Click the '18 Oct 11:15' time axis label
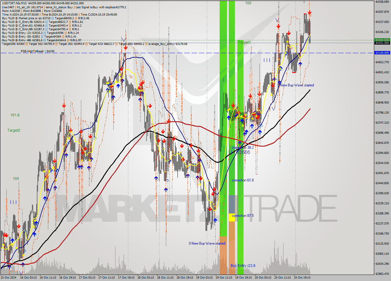This screenshot has height=281, width=391. pyautogui.click(x=166, y=278)
